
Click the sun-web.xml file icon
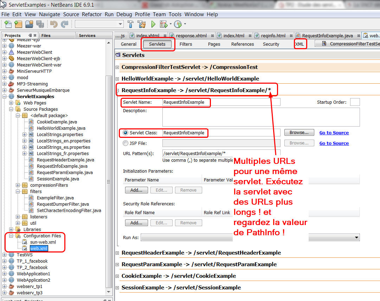pyautogui.click(x=25, y=242)
